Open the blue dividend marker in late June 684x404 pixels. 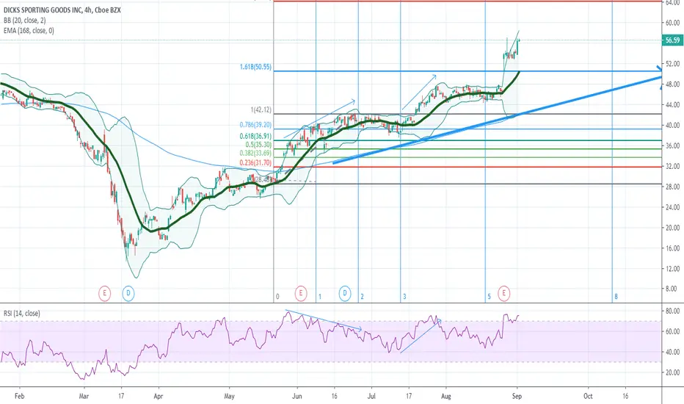[x=345, y=293]
